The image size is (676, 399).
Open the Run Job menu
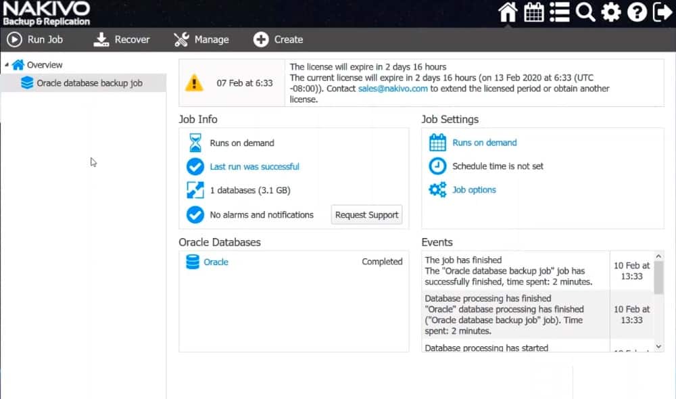point(35,39)
